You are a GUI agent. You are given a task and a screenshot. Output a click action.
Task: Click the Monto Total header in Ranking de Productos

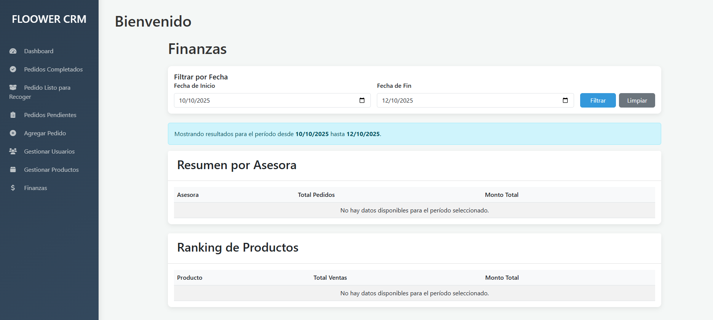pos(502,277)
